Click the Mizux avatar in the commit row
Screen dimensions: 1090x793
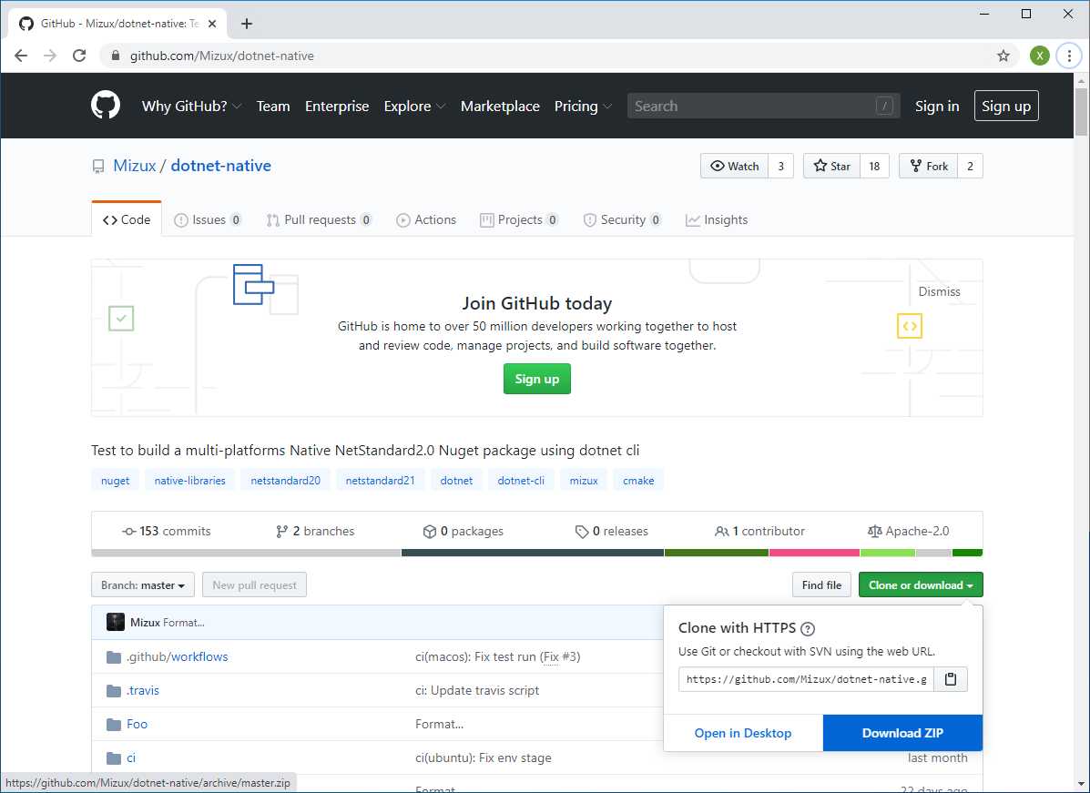[x=116, y=622]
